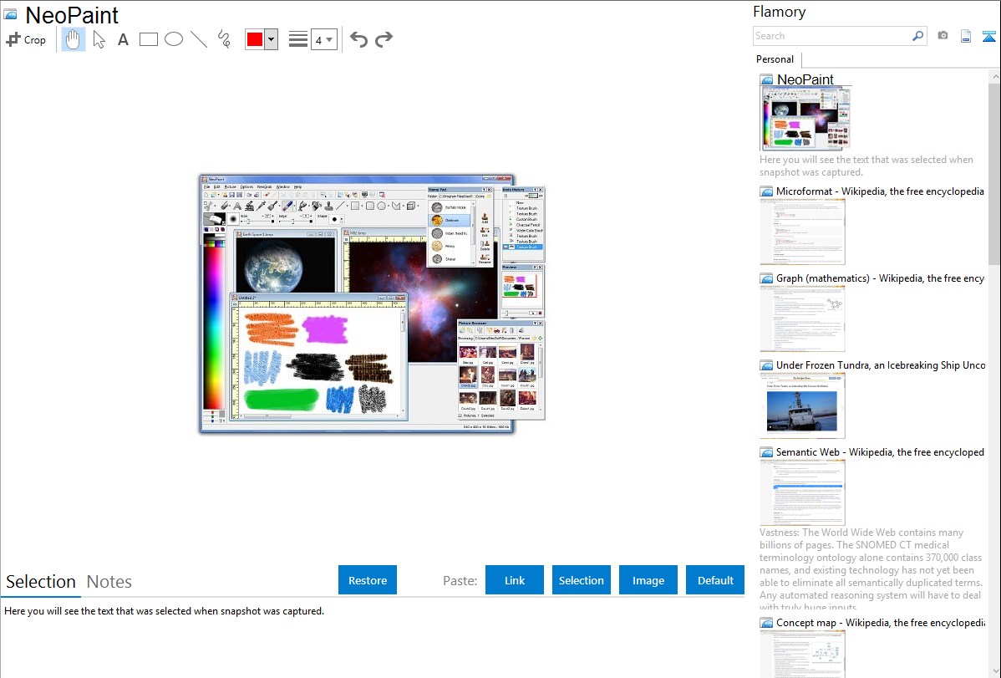The width and height of the screenshot is (1001, 678).
Task: Switch to the Personal tab
Action: [x=775, y=59]
